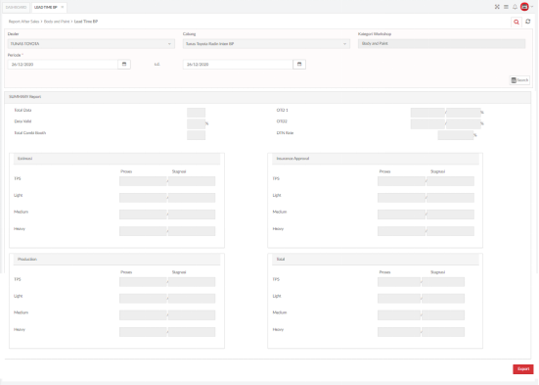Click Total panel Medium Proses field
The width and height of the screenshot is (539, 385).
[399, 315]
